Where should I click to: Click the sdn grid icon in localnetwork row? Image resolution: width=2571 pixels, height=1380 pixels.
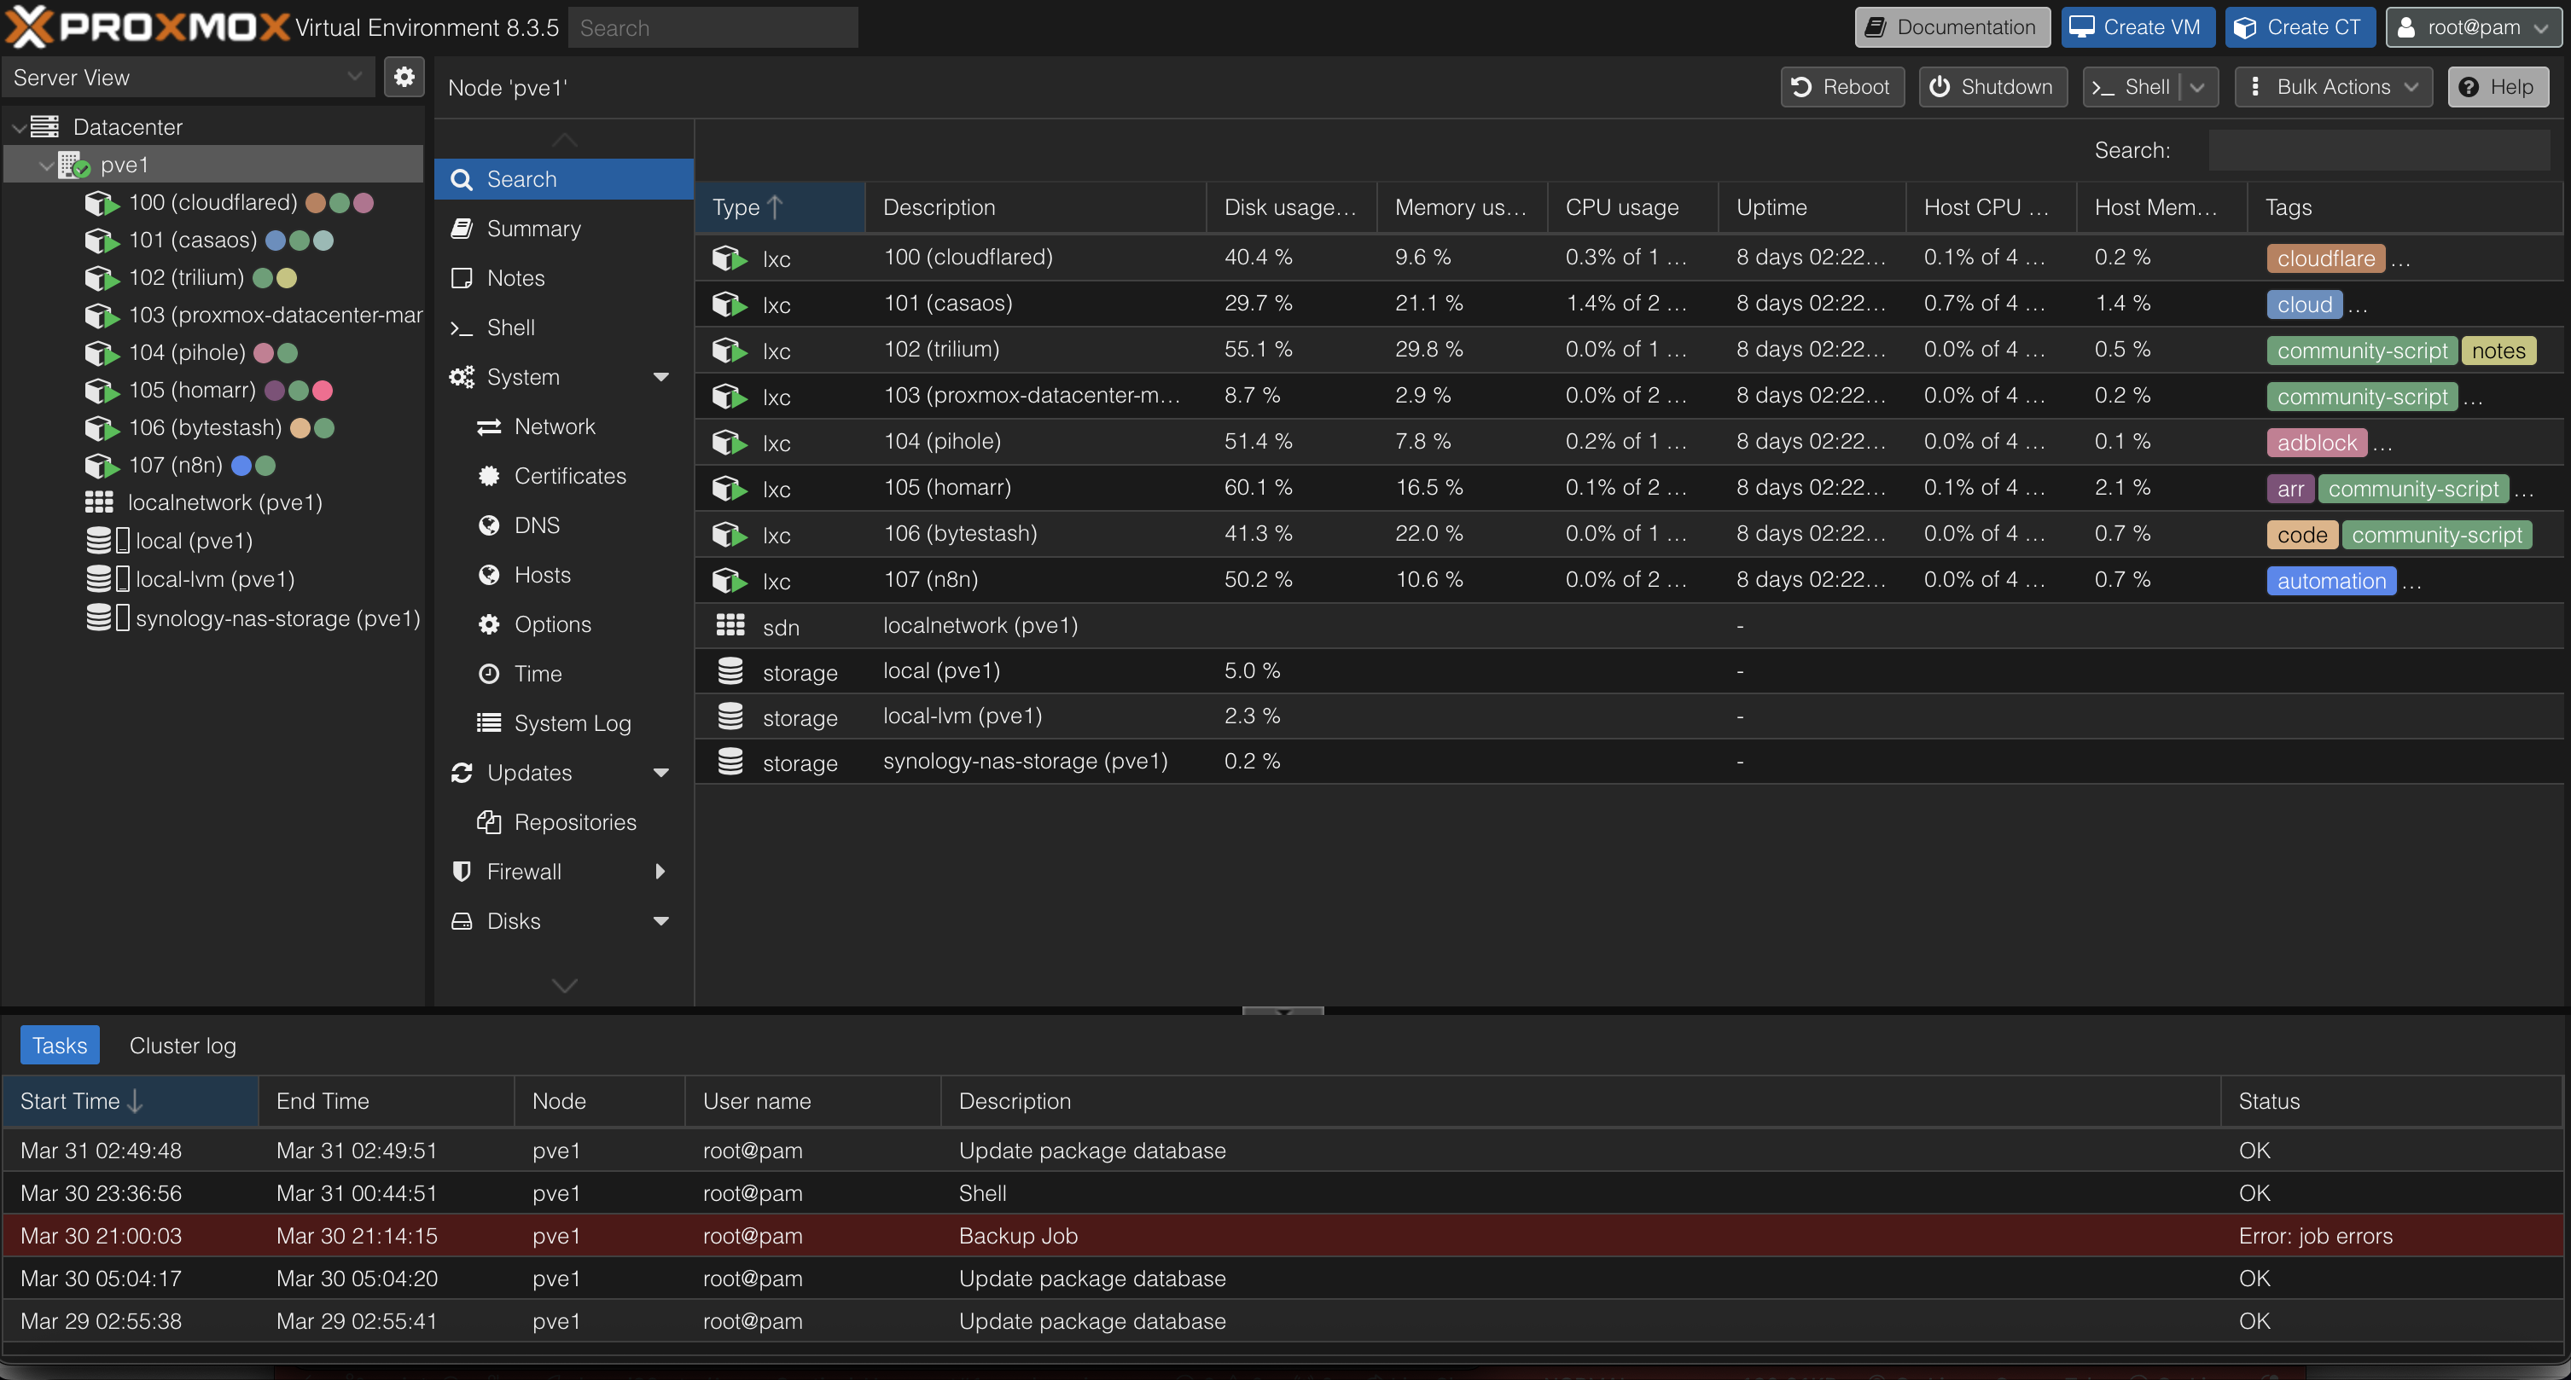click(x=730, y=626)
